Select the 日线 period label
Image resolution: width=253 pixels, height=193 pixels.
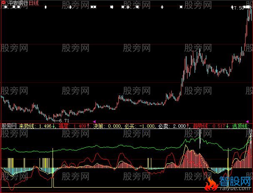(34, 3)
